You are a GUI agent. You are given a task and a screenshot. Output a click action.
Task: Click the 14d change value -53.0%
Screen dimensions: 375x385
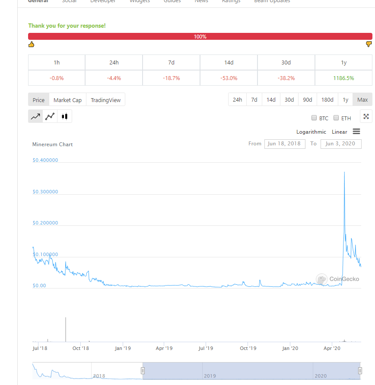229,78
